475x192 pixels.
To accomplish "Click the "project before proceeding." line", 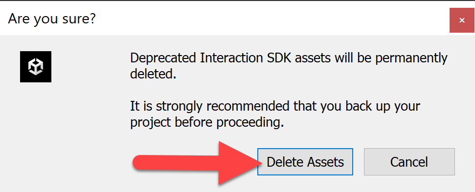I will point(207,123).
